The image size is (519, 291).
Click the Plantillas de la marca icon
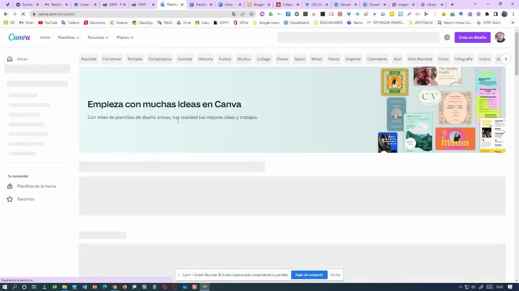(x=10, y=186)
